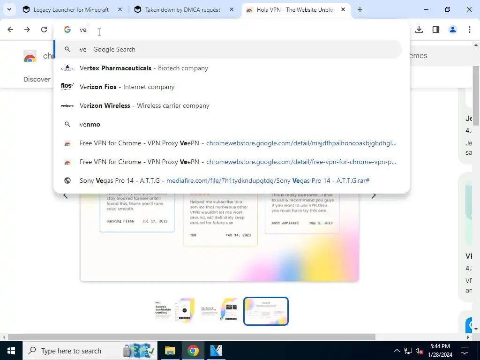This screenshot has width=480, height=360.
Task: Open the Downloads icon in toolbar
Action: (x=419, y=30)
